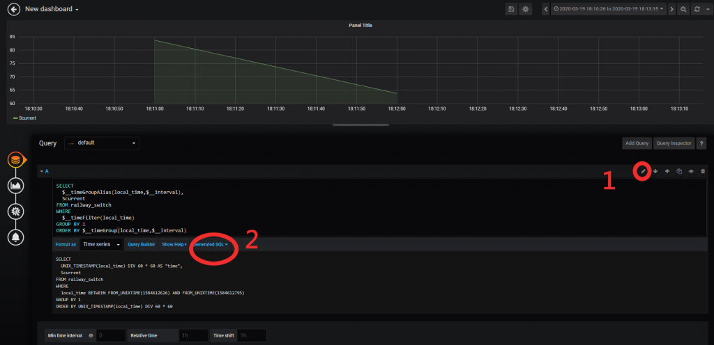
Task: Open the Visualization chart sidebar icon
Action: point(15,185)
